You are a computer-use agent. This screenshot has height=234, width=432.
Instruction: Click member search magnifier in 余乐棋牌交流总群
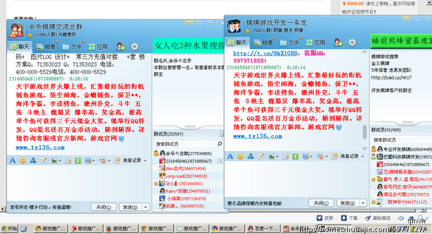220,144
